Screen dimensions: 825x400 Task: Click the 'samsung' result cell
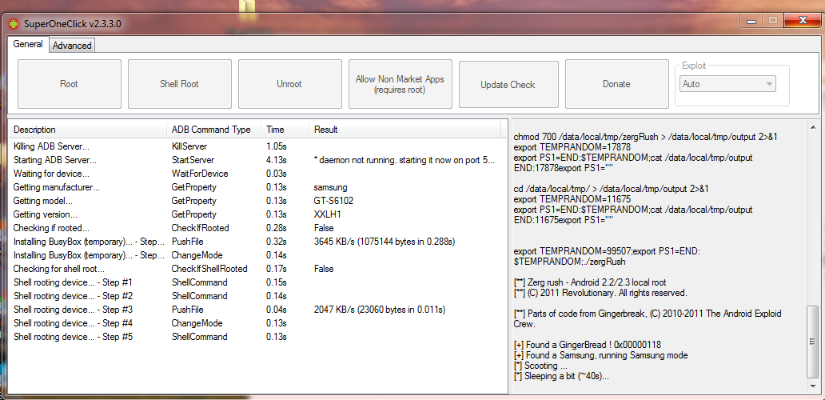(x=330, y=187)
